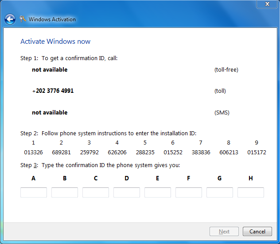Focus confirmation ID field C
The height and width of the screenshot is (244, 280).
point(96,192)
